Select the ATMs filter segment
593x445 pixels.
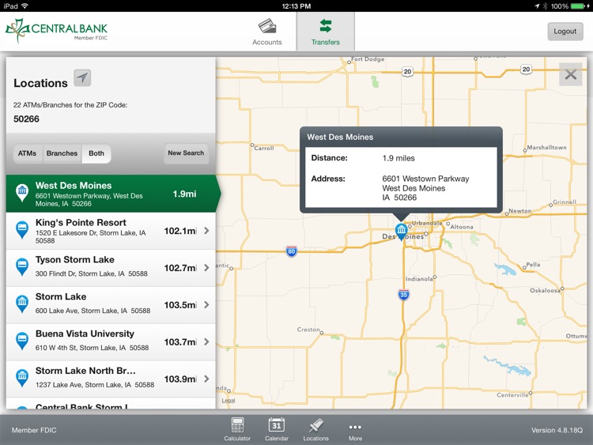[27, 153]
